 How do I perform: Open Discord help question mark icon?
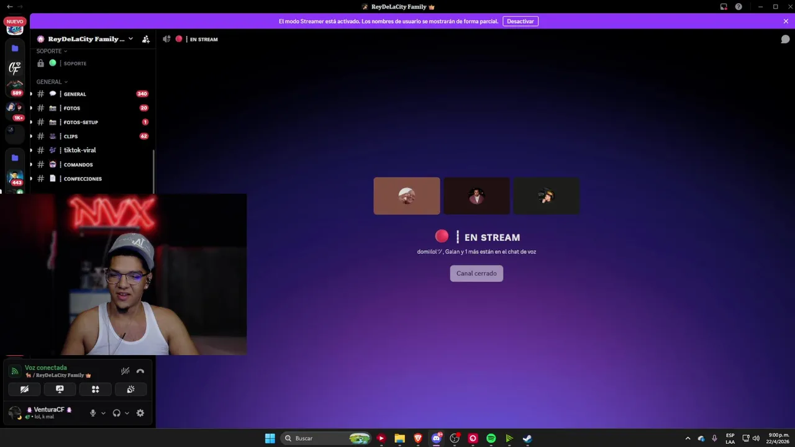(x=738, y=7)
